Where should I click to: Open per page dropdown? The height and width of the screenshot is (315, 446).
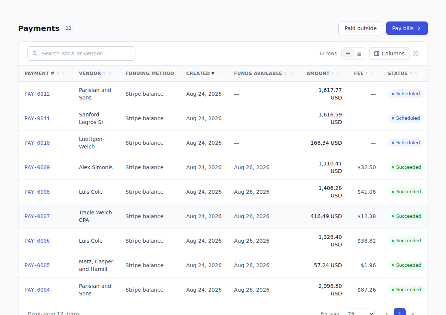click(x=359, y=313)
